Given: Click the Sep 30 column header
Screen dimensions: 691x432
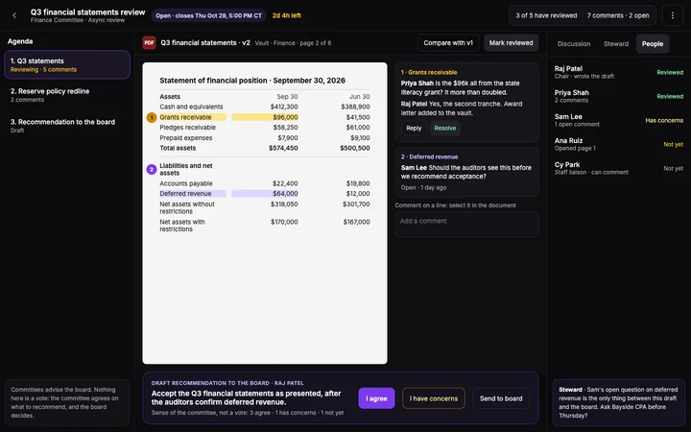Looking at the screenshot, I should [x=287, y=97].
